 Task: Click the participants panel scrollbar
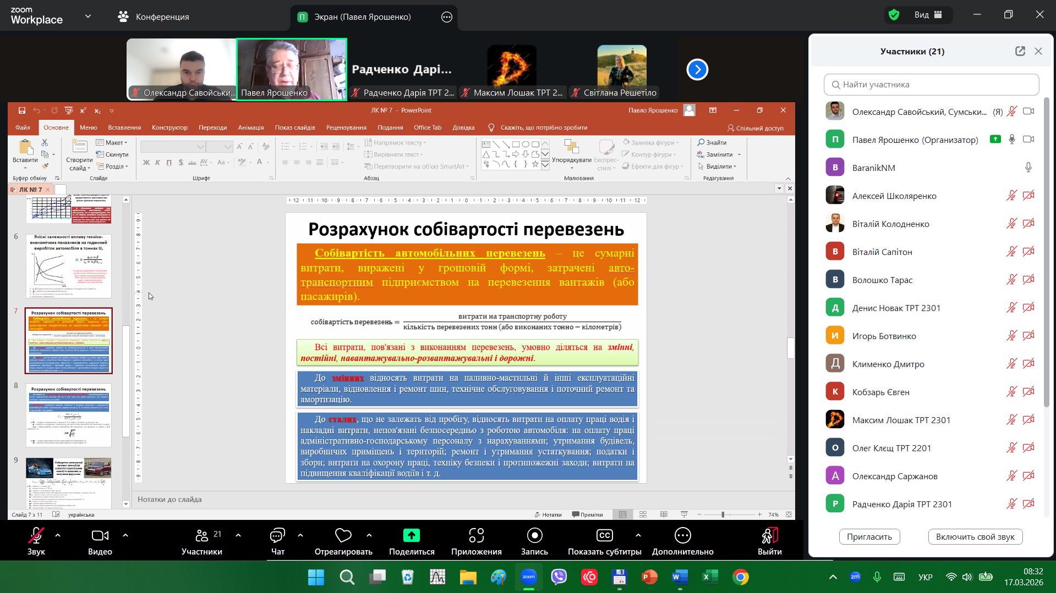1046,253
